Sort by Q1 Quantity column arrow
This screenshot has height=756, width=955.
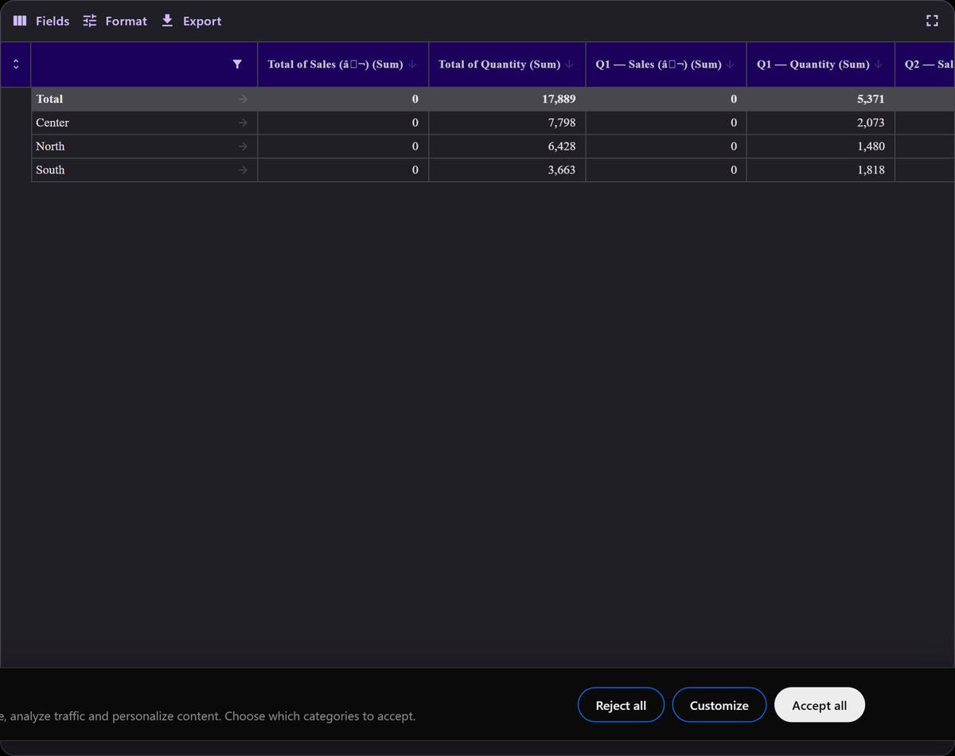pos(879,64)
